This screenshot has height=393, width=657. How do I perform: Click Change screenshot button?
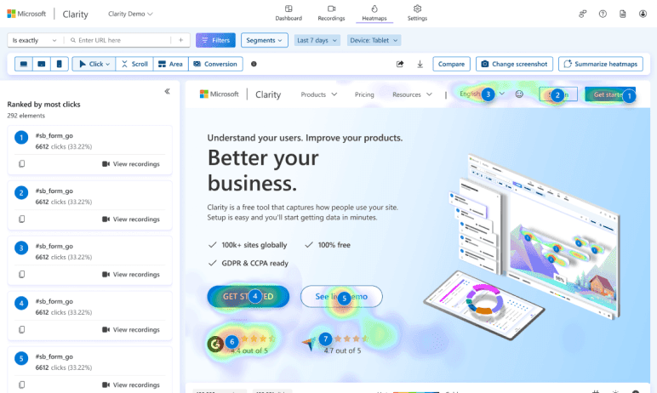(514, 64)
